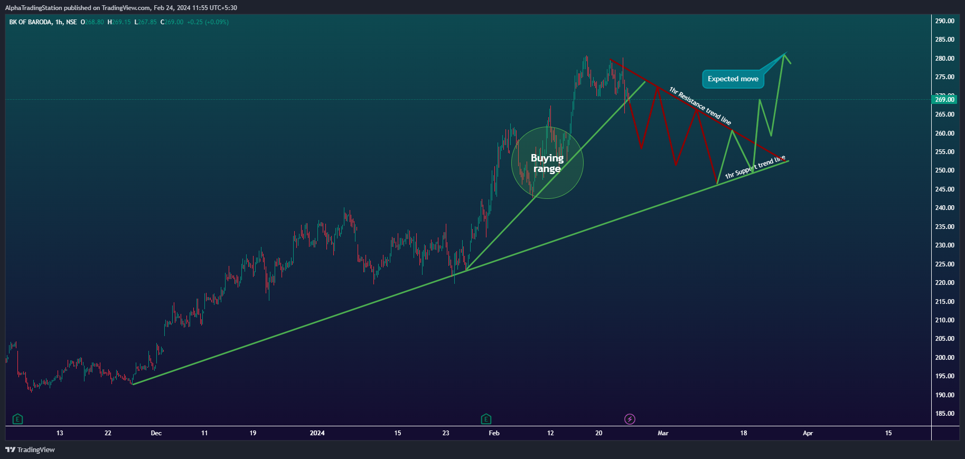This screenshot has width=965, height=459.
Task: Click the Mar label on time axis
Action: [663, 433]
